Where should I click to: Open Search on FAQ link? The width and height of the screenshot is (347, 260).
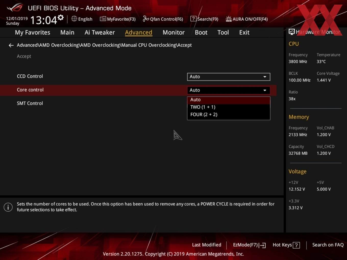pyautogui.click(x=328, y=245)
